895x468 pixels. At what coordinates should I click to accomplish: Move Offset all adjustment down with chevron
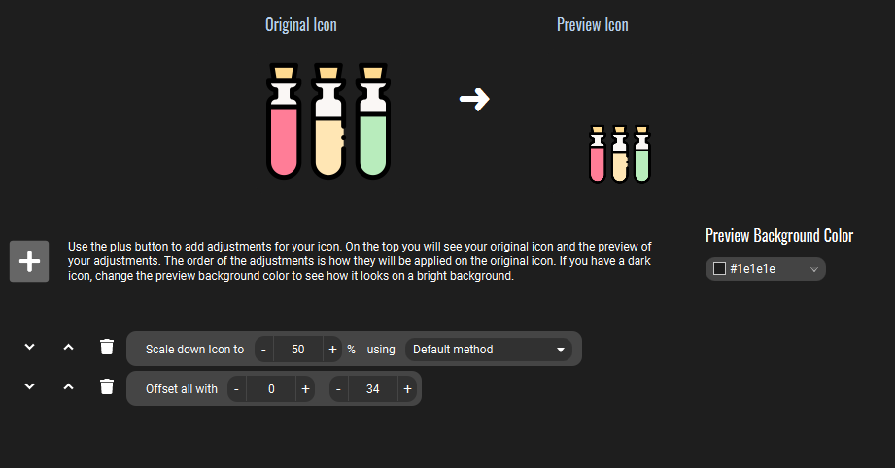pos(30,386)
